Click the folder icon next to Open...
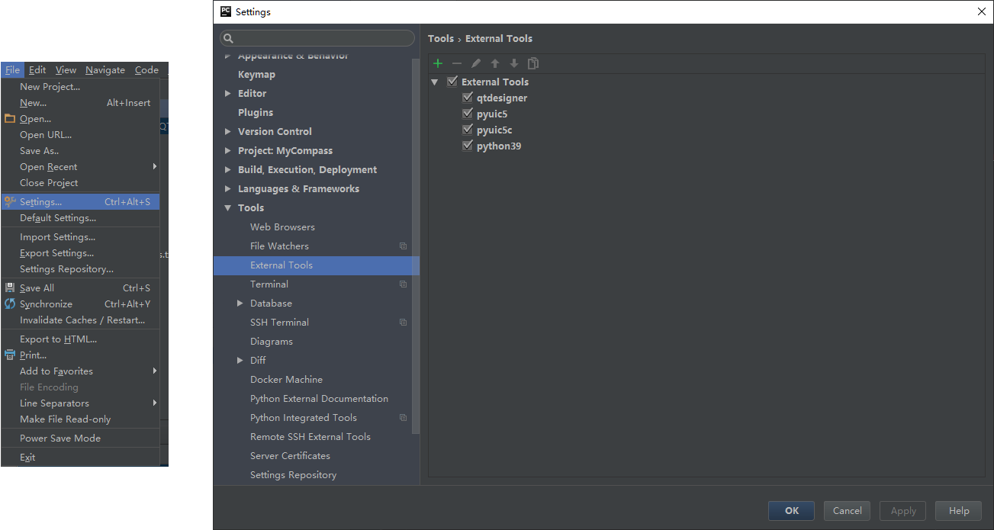Image resolution: width=994 pixels, height=530 pixels. [10, 119]
